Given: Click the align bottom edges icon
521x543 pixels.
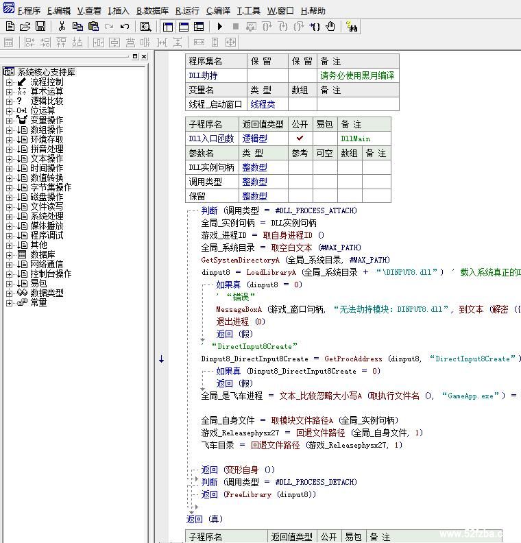Looking at the screenshot, I should [77, 43].
